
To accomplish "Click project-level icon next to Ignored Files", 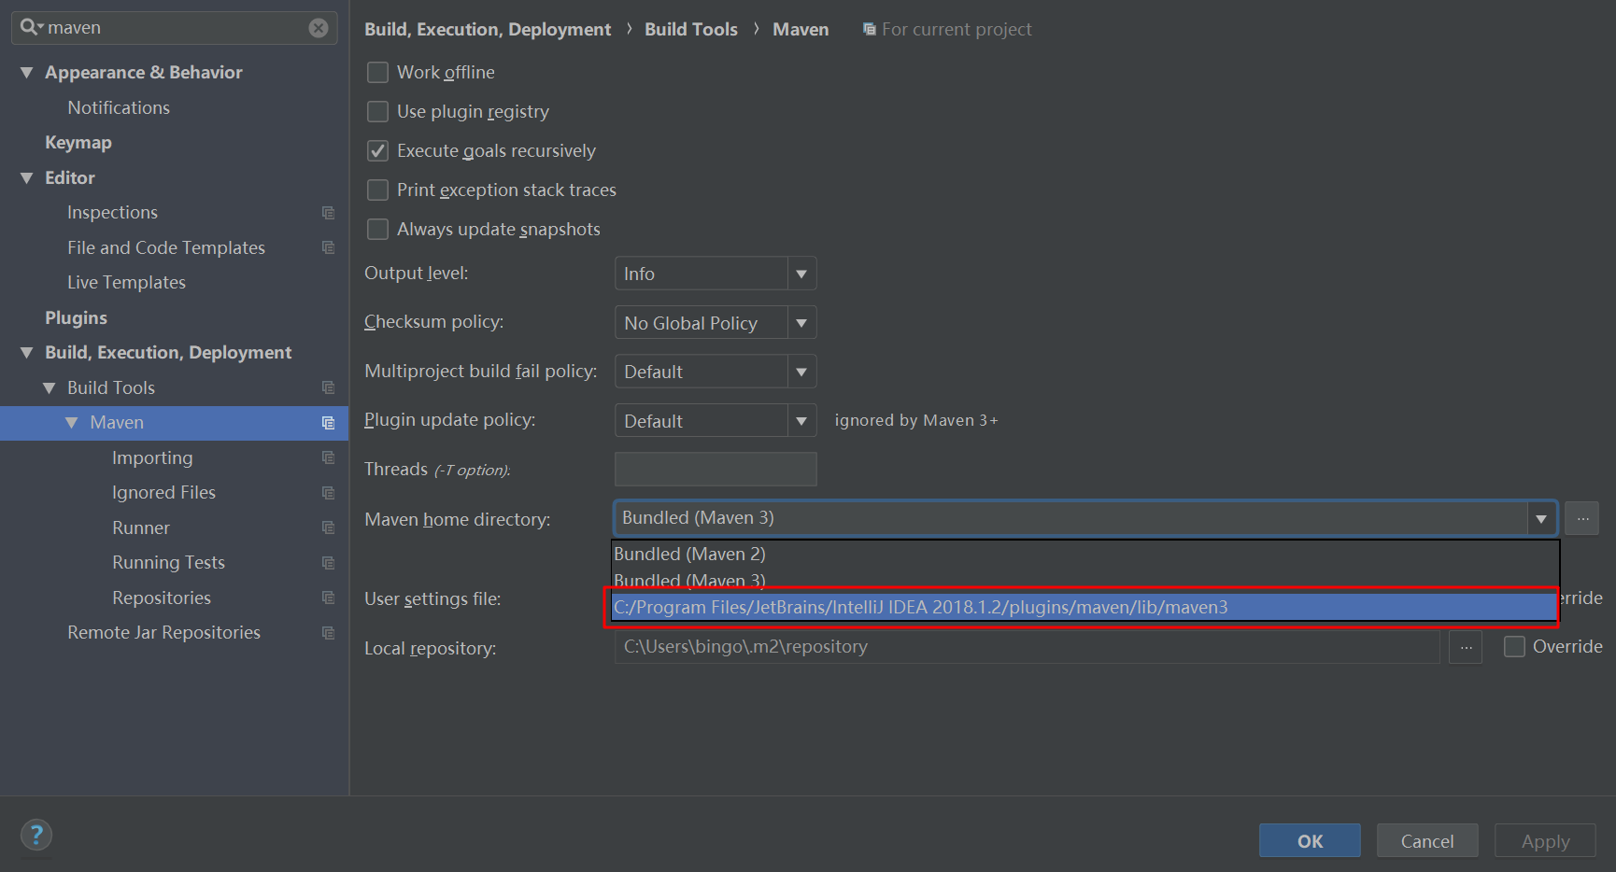I will pos(328,493).
